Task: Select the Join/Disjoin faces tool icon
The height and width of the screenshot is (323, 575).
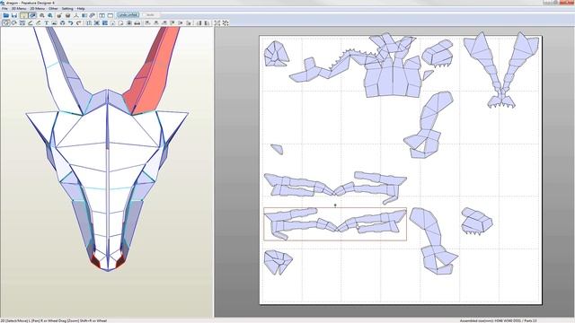Action: click(22, 22)
